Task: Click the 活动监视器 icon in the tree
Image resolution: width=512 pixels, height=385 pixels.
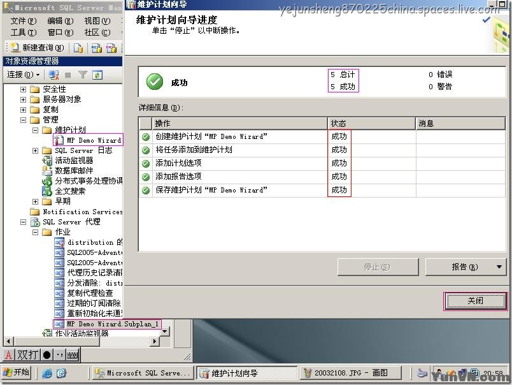Action: click(47, 161)
